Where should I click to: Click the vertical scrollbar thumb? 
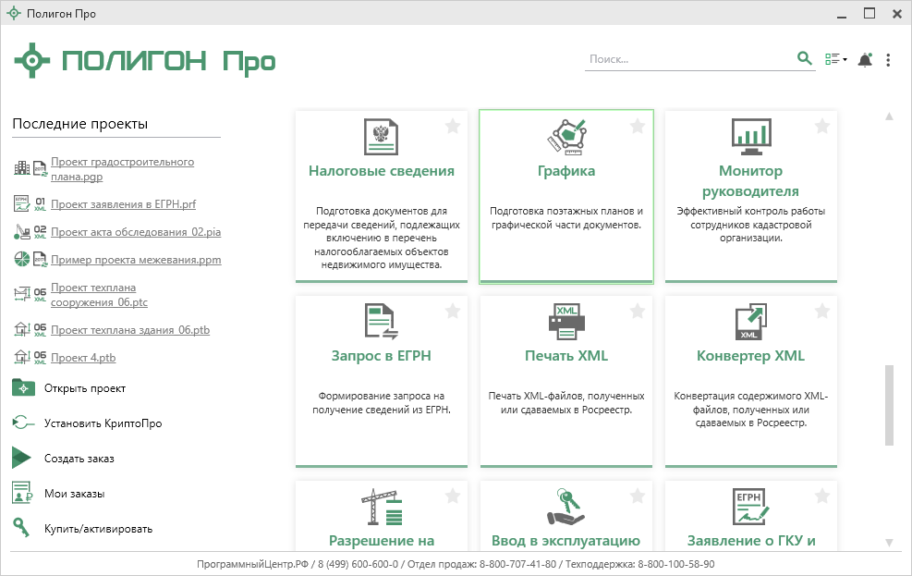coord(889,405)
